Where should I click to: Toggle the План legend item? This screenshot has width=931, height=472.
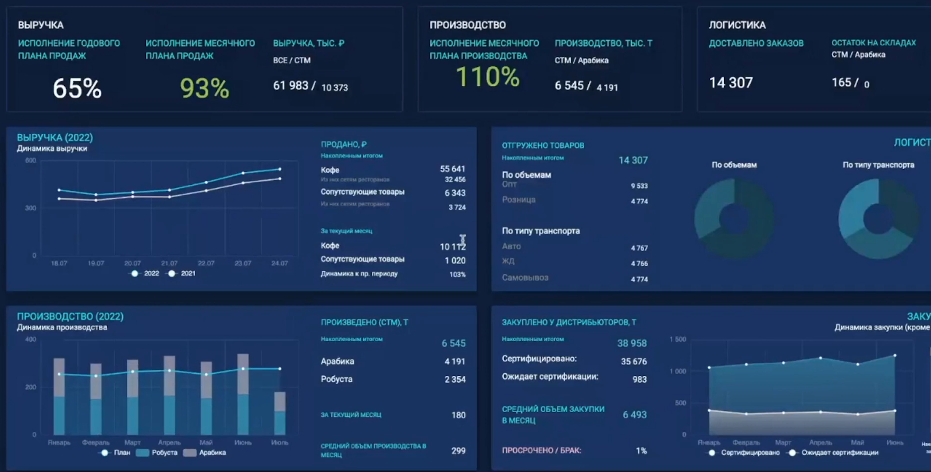tap(105, 452)
